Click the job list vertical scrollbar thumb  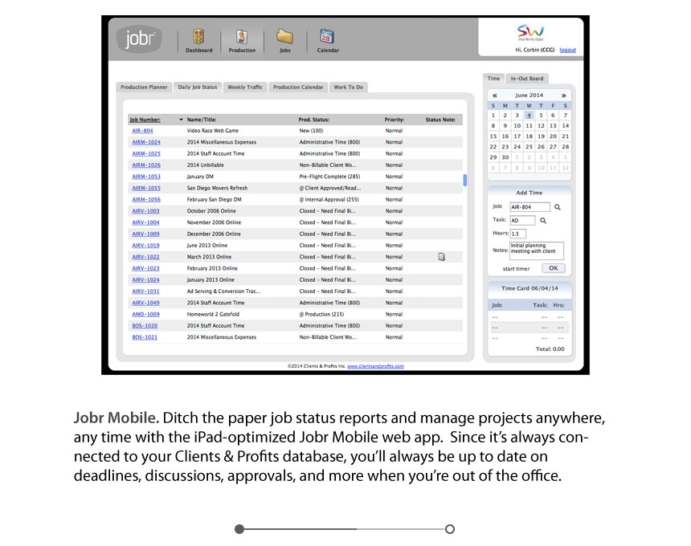point(465,180)
